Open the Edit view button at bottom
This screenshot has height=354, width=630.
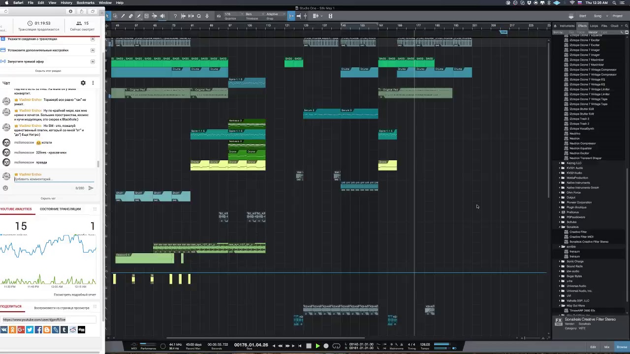click(593, 347)
